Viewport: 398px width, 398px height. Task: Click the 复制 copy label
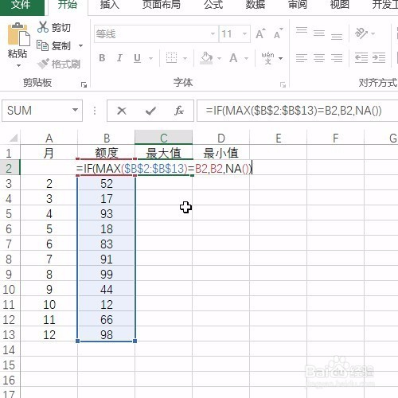pos(61,46)
